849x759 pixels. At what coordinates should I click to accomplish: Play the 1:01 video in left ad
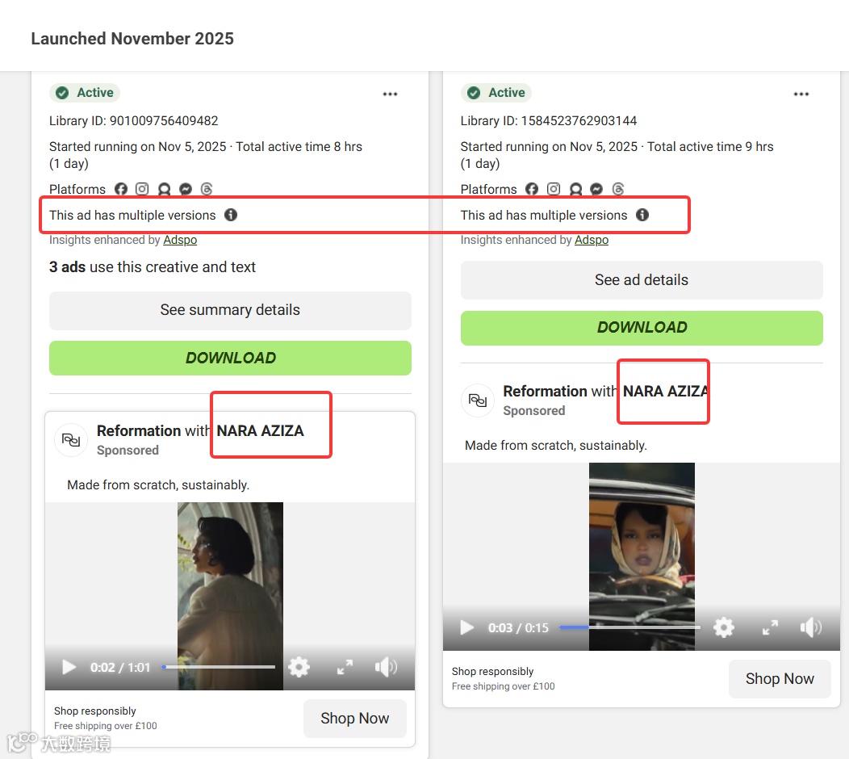69,667
